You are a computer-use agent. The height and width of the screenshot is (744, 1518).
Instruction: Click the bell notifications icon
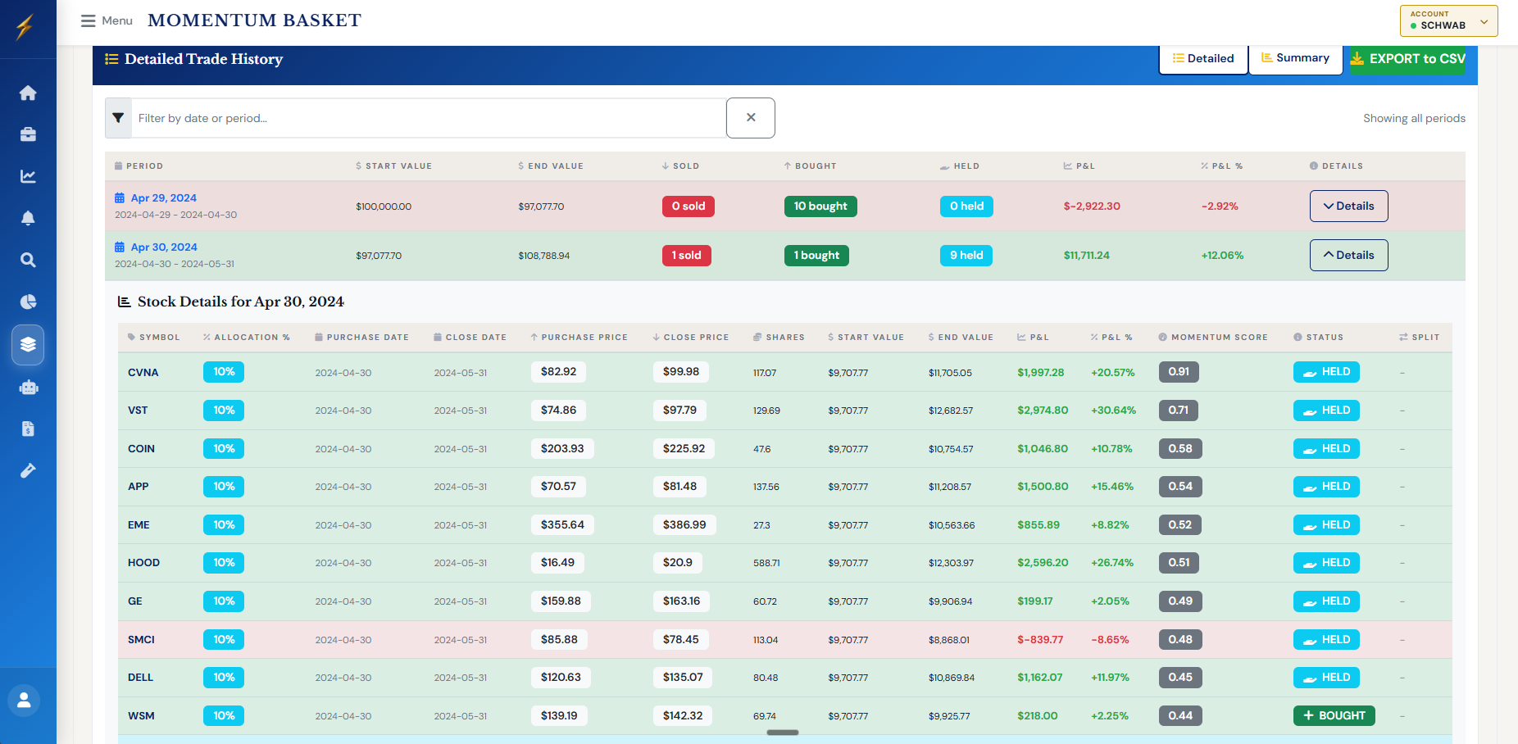[28, 218]
